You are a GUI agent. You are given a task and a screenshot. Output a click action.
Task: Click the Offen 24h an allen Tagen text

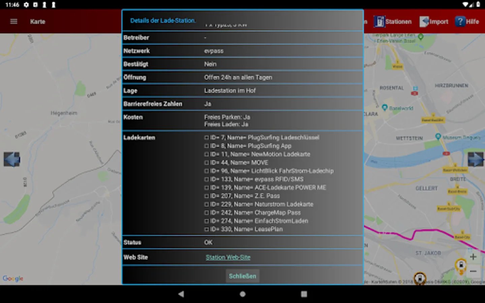click(x=238, y=77)
